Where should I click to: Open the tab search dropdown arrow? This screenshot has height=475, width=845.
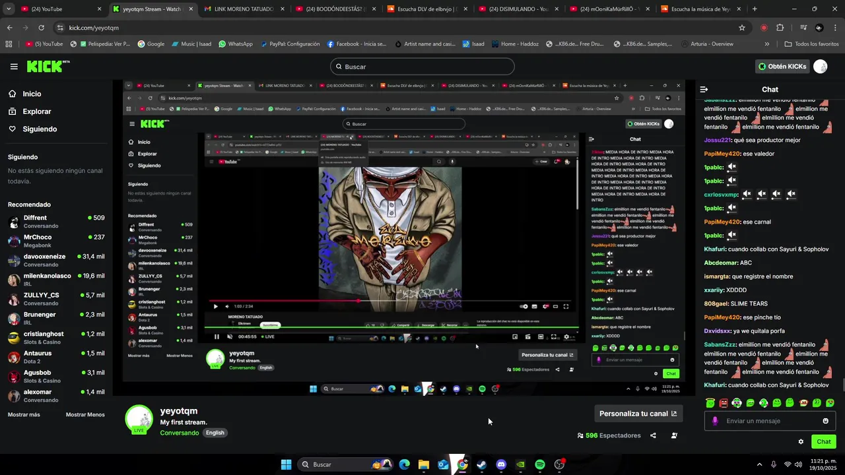pyautogui.click(x=8, y=9)
